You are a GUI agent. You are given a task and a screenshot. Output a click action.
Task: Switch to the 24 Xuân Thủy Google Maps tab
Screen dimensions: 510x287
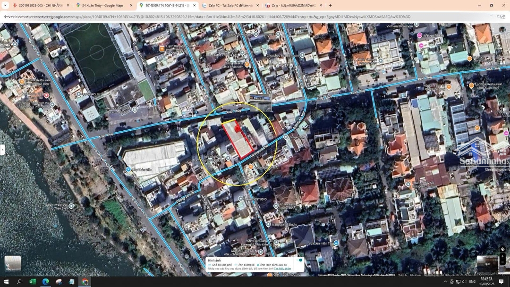pyautogui.click(x=102, y=6)
